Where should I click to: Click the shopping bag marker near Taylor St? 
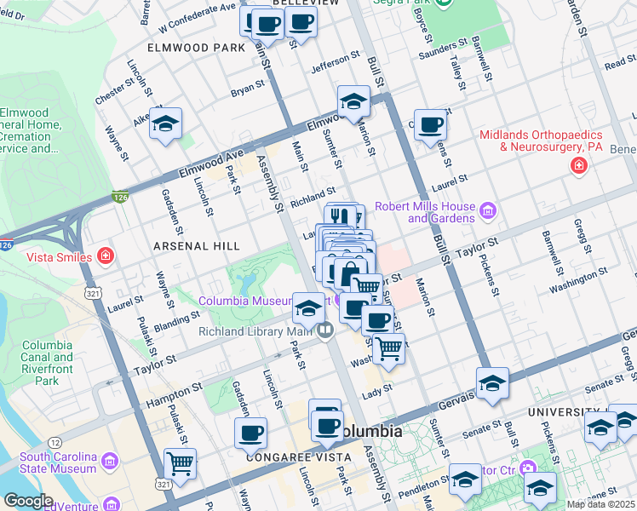(350, 274)
